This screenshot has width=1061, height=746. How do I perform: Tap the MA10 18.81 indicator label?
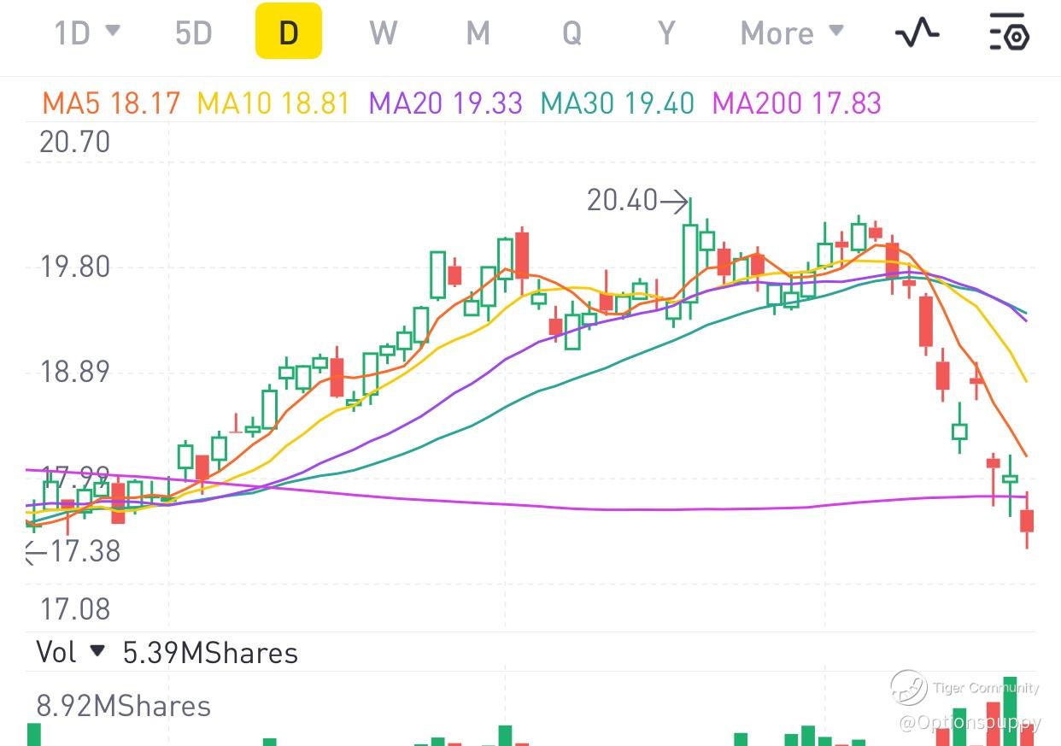(x=273, y=103)
